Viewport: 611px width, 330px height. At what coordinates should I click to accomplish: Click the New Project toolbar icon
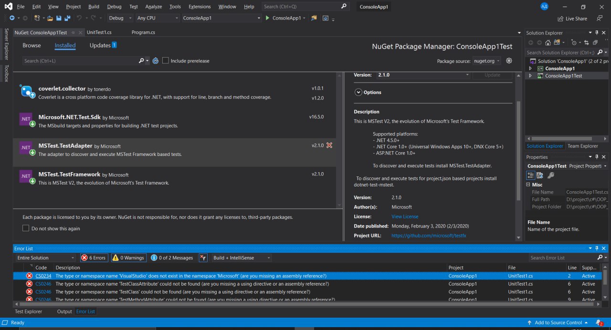point(37,18)
